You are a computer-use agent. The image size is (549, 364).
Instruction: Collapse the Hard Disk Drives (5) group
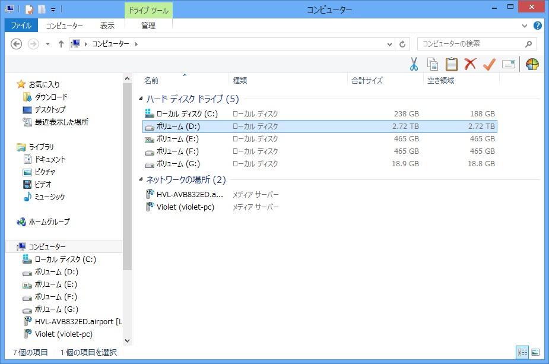141,99
